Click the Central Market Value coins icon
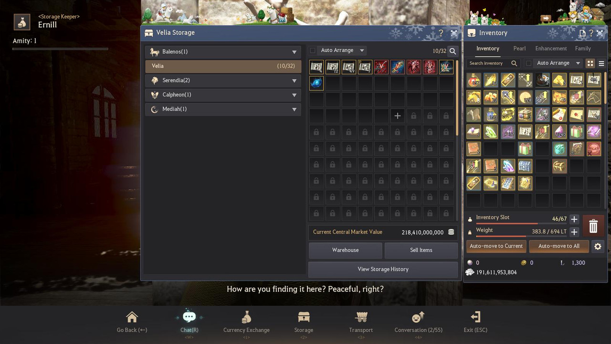Image resolution: width=611 pixels, height=344 pixels. coord(451,232)
